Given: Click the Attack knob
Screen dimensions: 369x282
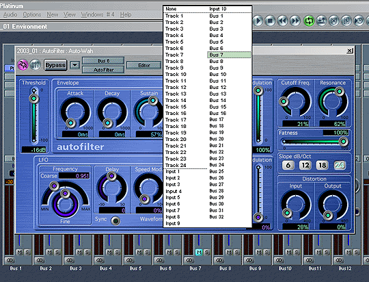Looking at the screenshot, I should 75,112.
